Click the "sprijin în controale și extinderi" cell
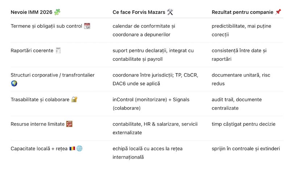The height and width of the screenshot is (173, 290). pyautogui.click(x=246, y=149)
